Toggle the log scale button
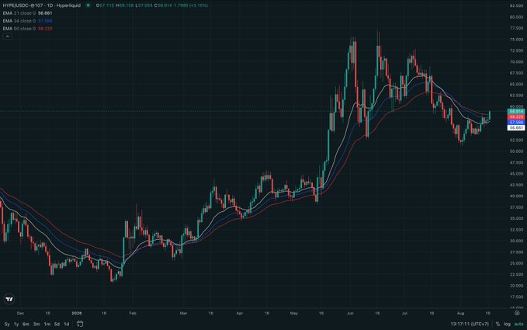 coord(507,324)
